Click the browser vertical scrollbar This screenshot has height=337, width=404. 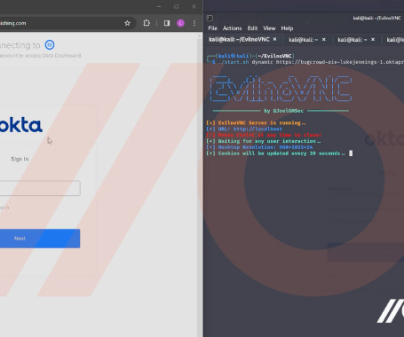[x=200, y=184]
